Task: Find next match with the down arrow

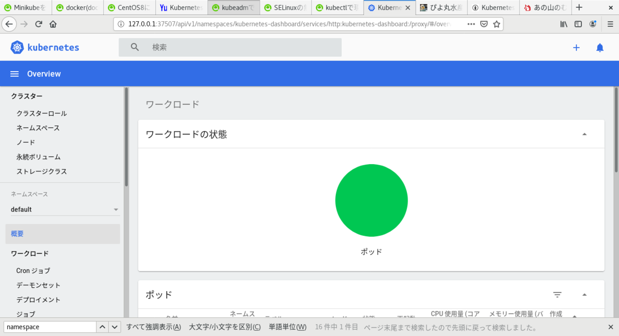Action: (115, 327)
